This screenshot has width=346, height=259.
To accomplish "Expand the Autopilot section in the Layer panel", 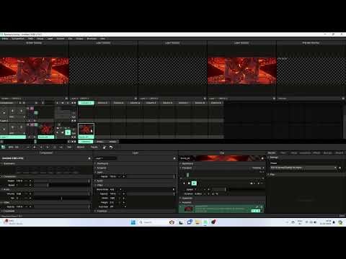I will pos(102,168).
